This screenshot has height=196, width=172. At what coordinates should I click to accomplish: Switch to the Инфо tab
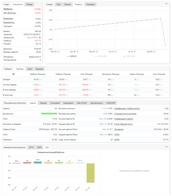6,4
